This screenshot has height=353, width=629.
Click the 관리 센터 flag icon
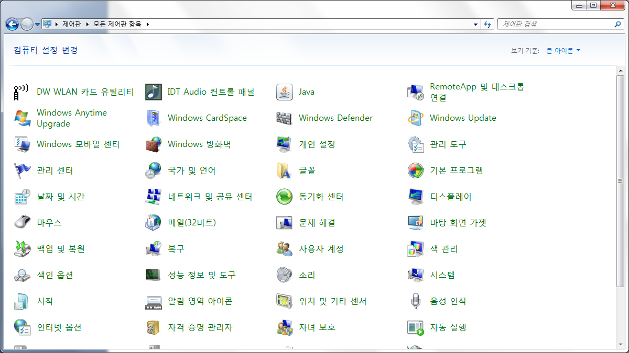click(21, 170)
